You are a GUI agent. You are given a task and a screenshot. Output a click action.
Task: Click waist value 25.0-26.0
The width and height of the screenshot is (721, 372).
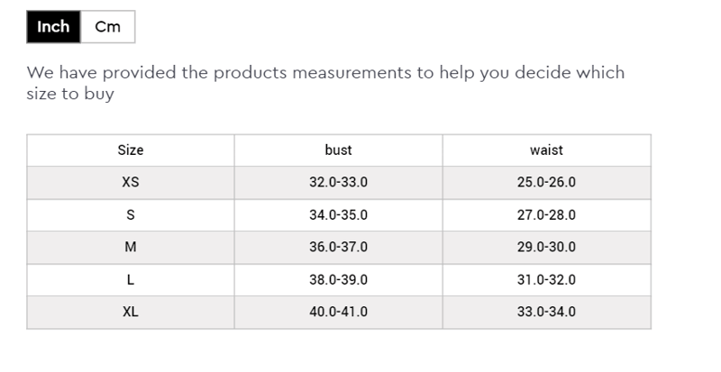546,183
